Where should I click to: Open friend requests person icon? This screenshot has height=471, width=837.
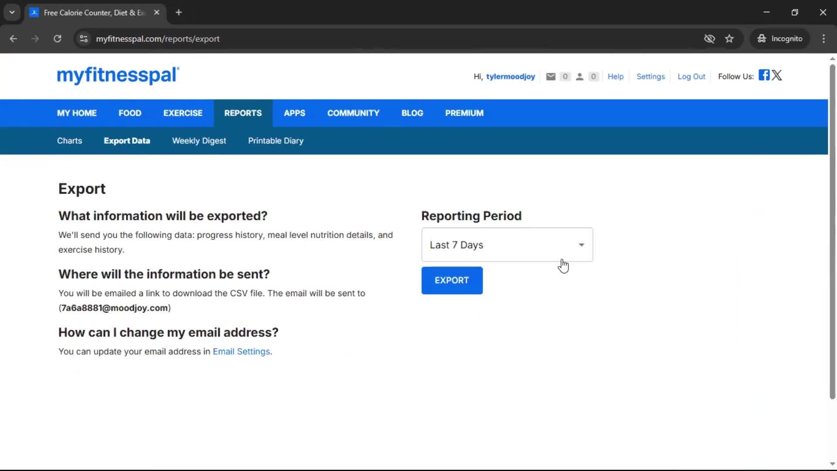click(x=579, y=77)
